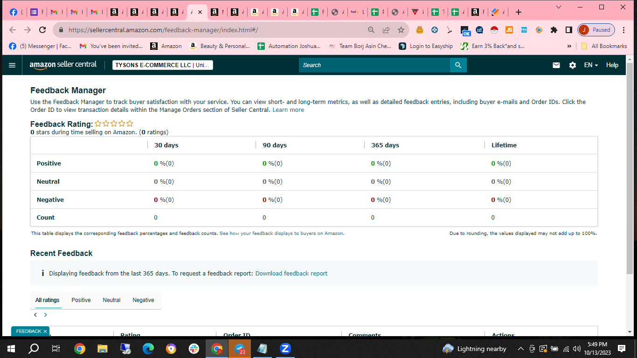
Task: Select the All ratings tab
Action: coord(48,300)
